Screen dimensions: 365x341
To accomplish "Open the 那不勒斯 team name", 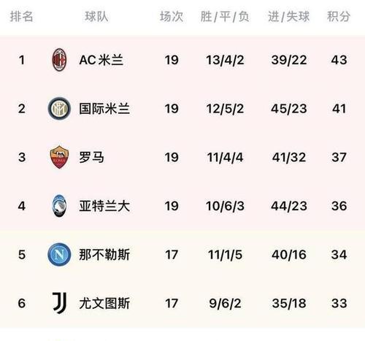I will tap(104, 255).
